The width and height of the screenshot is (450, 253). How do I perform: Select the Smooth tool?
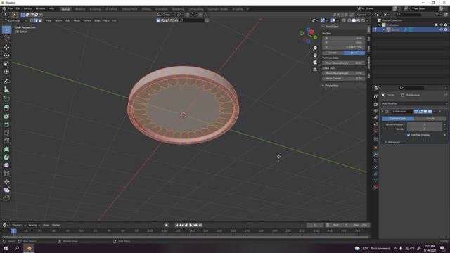[x=6, y=165]
